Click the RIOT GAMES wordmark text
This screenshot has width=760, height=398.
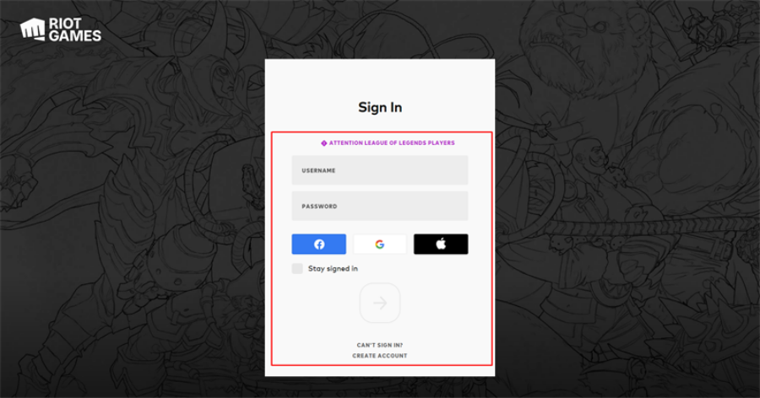click(x=74, y=30)
